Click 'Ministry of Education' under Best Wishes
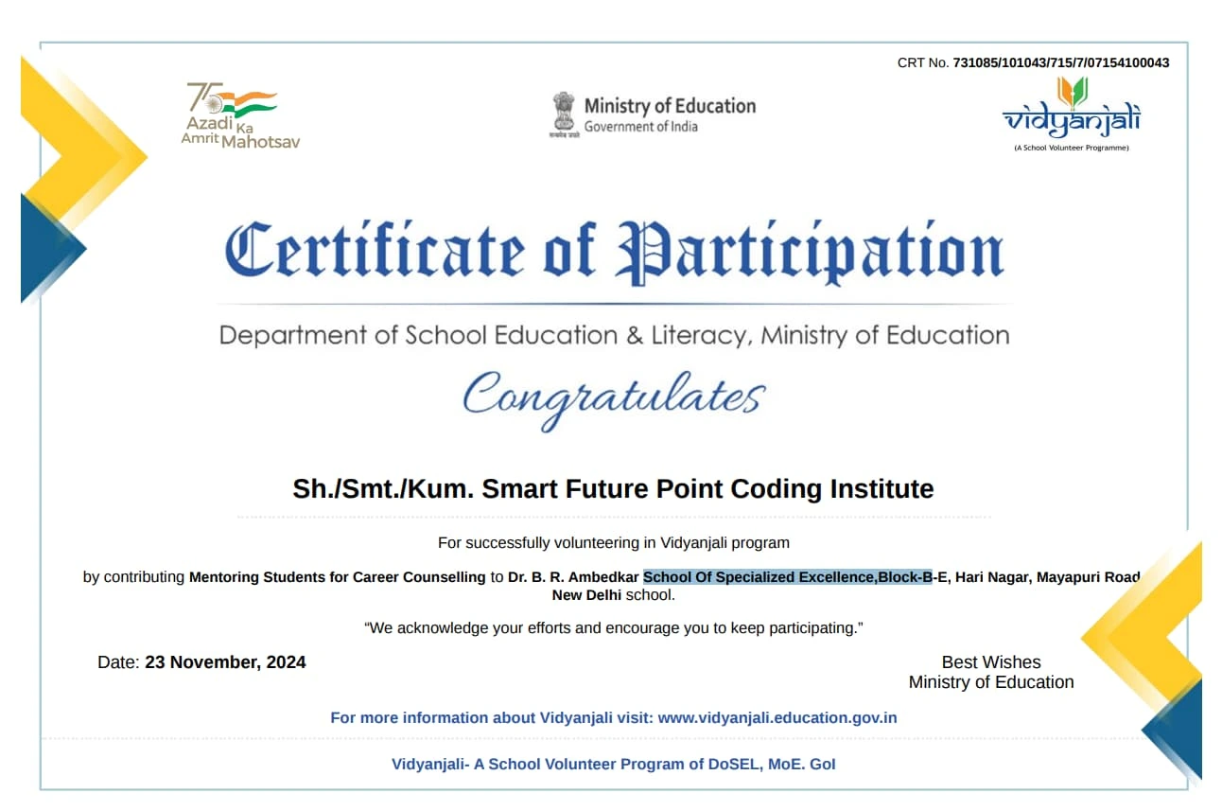The height and width of the screenshot is (811, 1222). tap(991, 682)
